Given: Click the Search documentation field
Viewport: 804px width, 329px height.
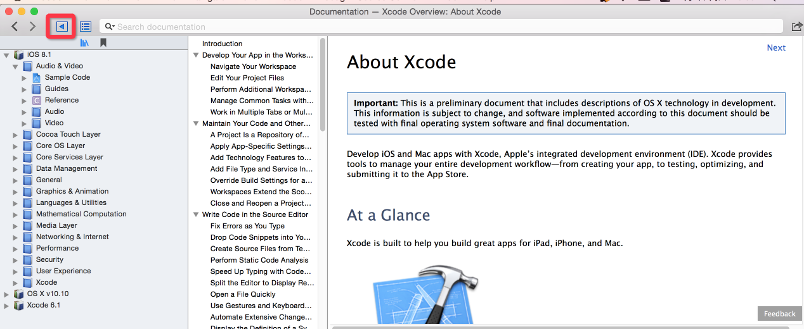Looking at the screenshot, I should point(444,27).
